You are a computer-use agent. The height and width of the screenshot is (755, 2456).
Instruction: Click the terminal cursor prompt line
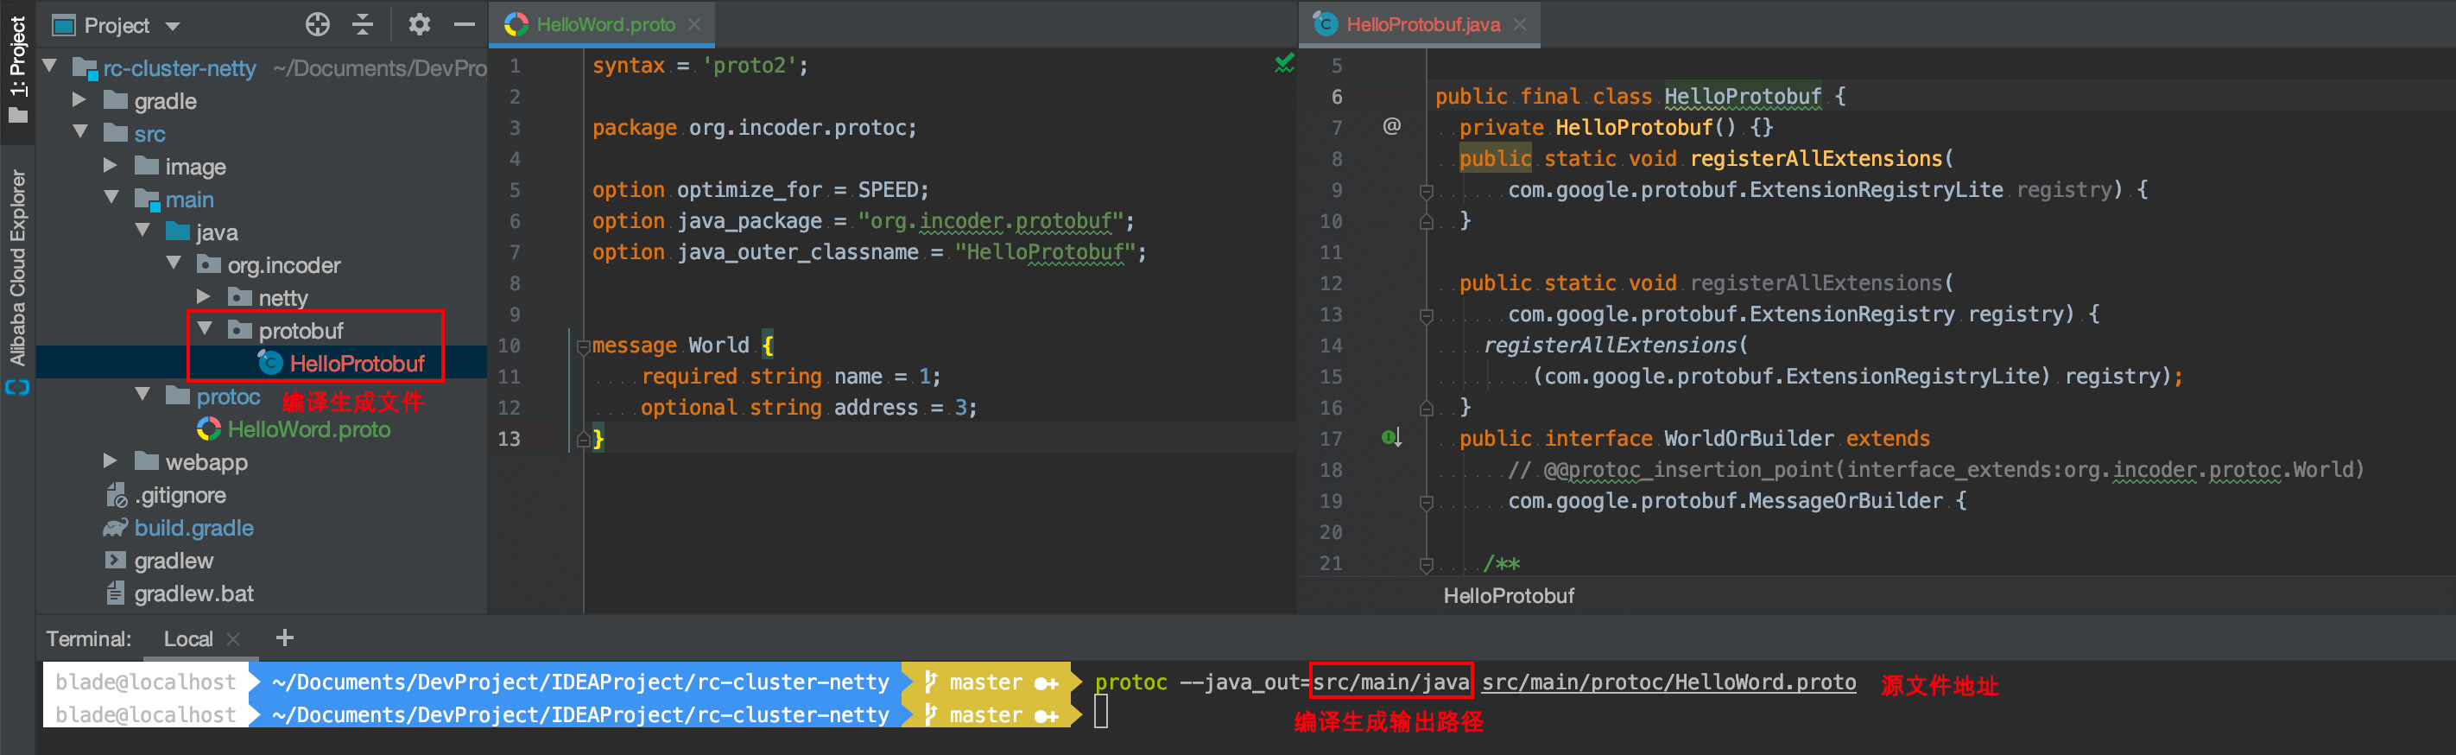tap(1100, 712)
